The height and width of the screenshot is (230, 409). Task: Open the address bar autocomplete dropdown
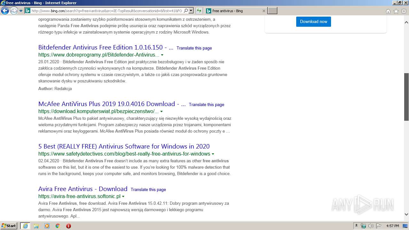click(x=191, y=11)
